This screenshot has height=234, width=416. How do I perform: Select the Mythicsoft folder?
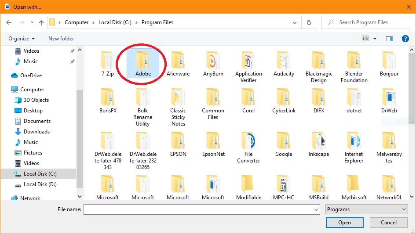[354, 187]
